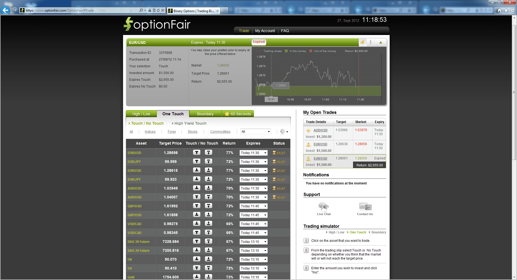Open the bar chart view in the trade panel
The height and width of the screenshot is (280, 517).
[x=362, y=42]
